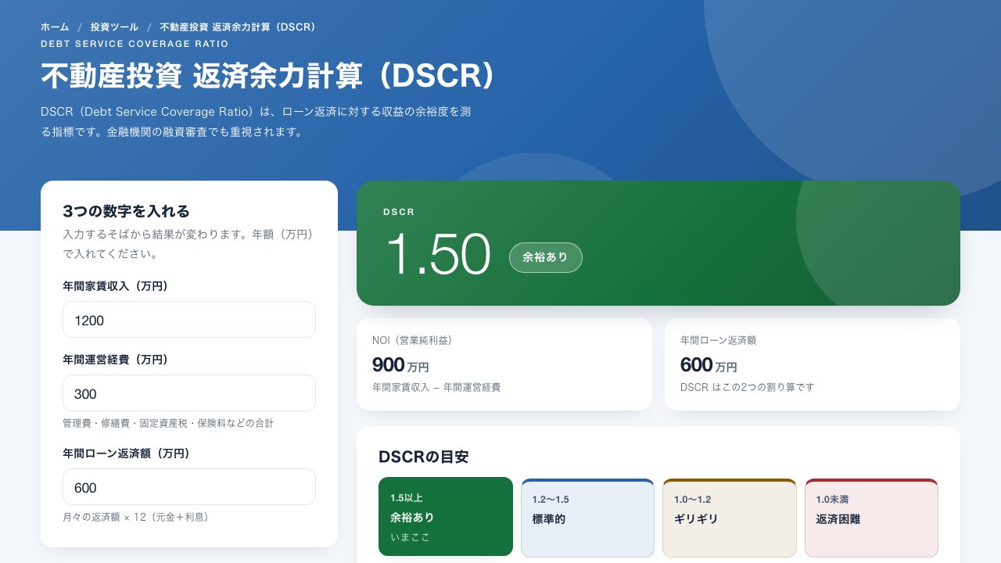Viewport: 1001px width, 563px height.
Task: Open the ホーム breadcrumb link
Action: [55, 27]
